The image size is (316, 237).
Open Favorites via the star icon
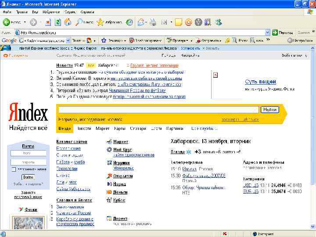point(100,22)
